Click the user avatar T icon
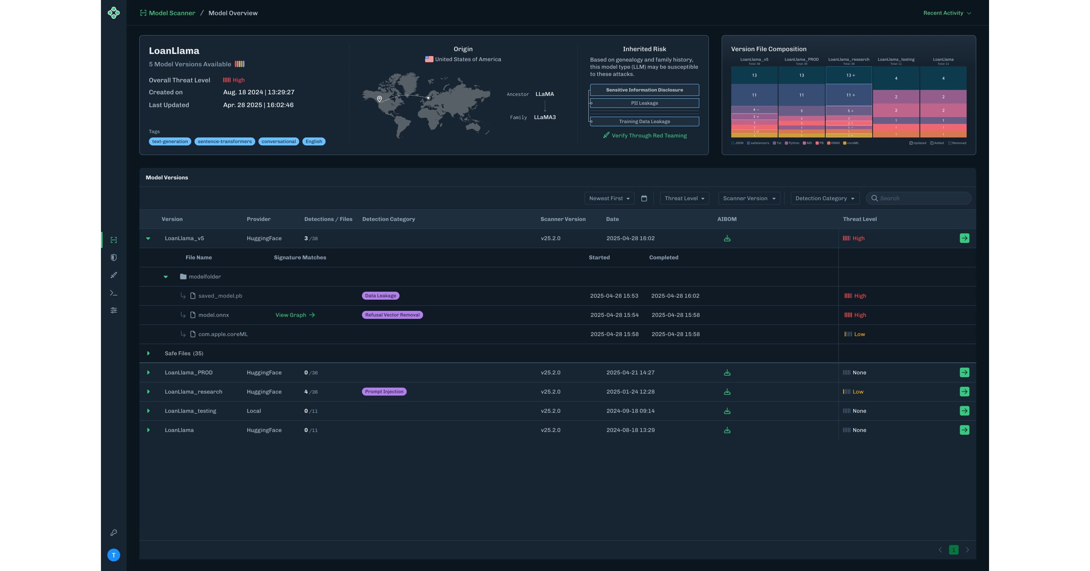 (x=113, y=555)
